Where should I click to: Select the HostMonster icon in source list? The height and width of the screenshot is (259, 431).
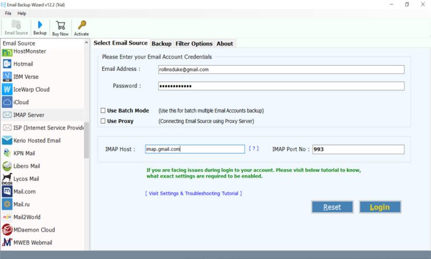tap(7, 52)
